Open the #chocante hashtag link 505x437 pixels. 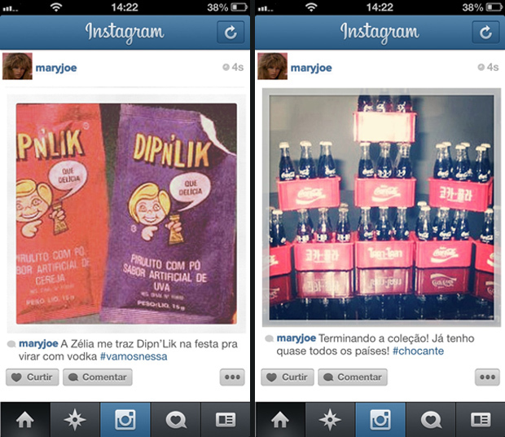click(x=418, y=351)
